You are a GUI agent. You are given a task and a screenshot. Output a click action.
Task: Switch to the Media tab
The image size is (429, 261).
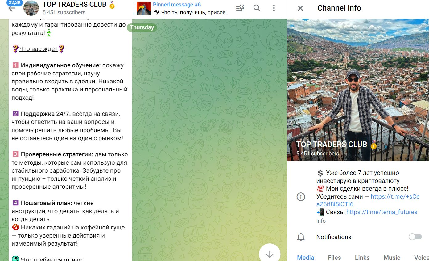305,257
